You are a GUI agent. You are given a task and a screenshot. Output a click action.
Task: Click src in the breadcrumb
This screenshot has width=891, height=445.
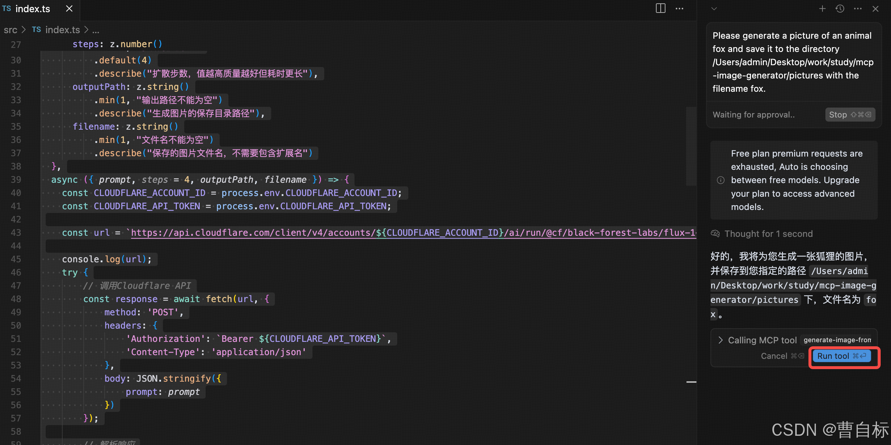(x=10, y=30)
